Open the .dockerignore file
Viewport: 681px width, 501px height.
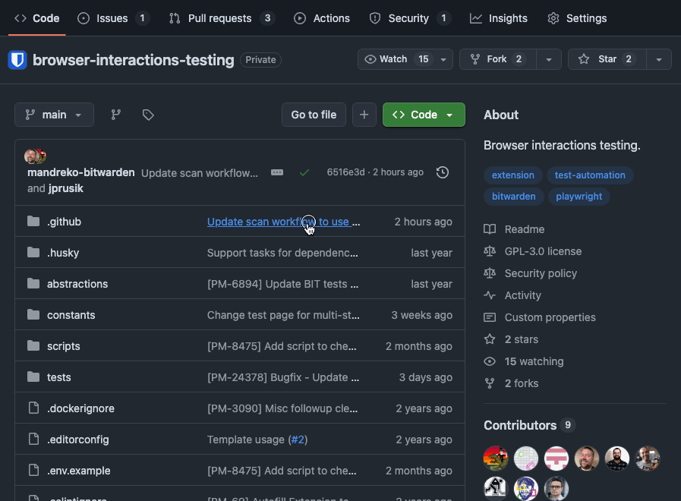point(80,408)
